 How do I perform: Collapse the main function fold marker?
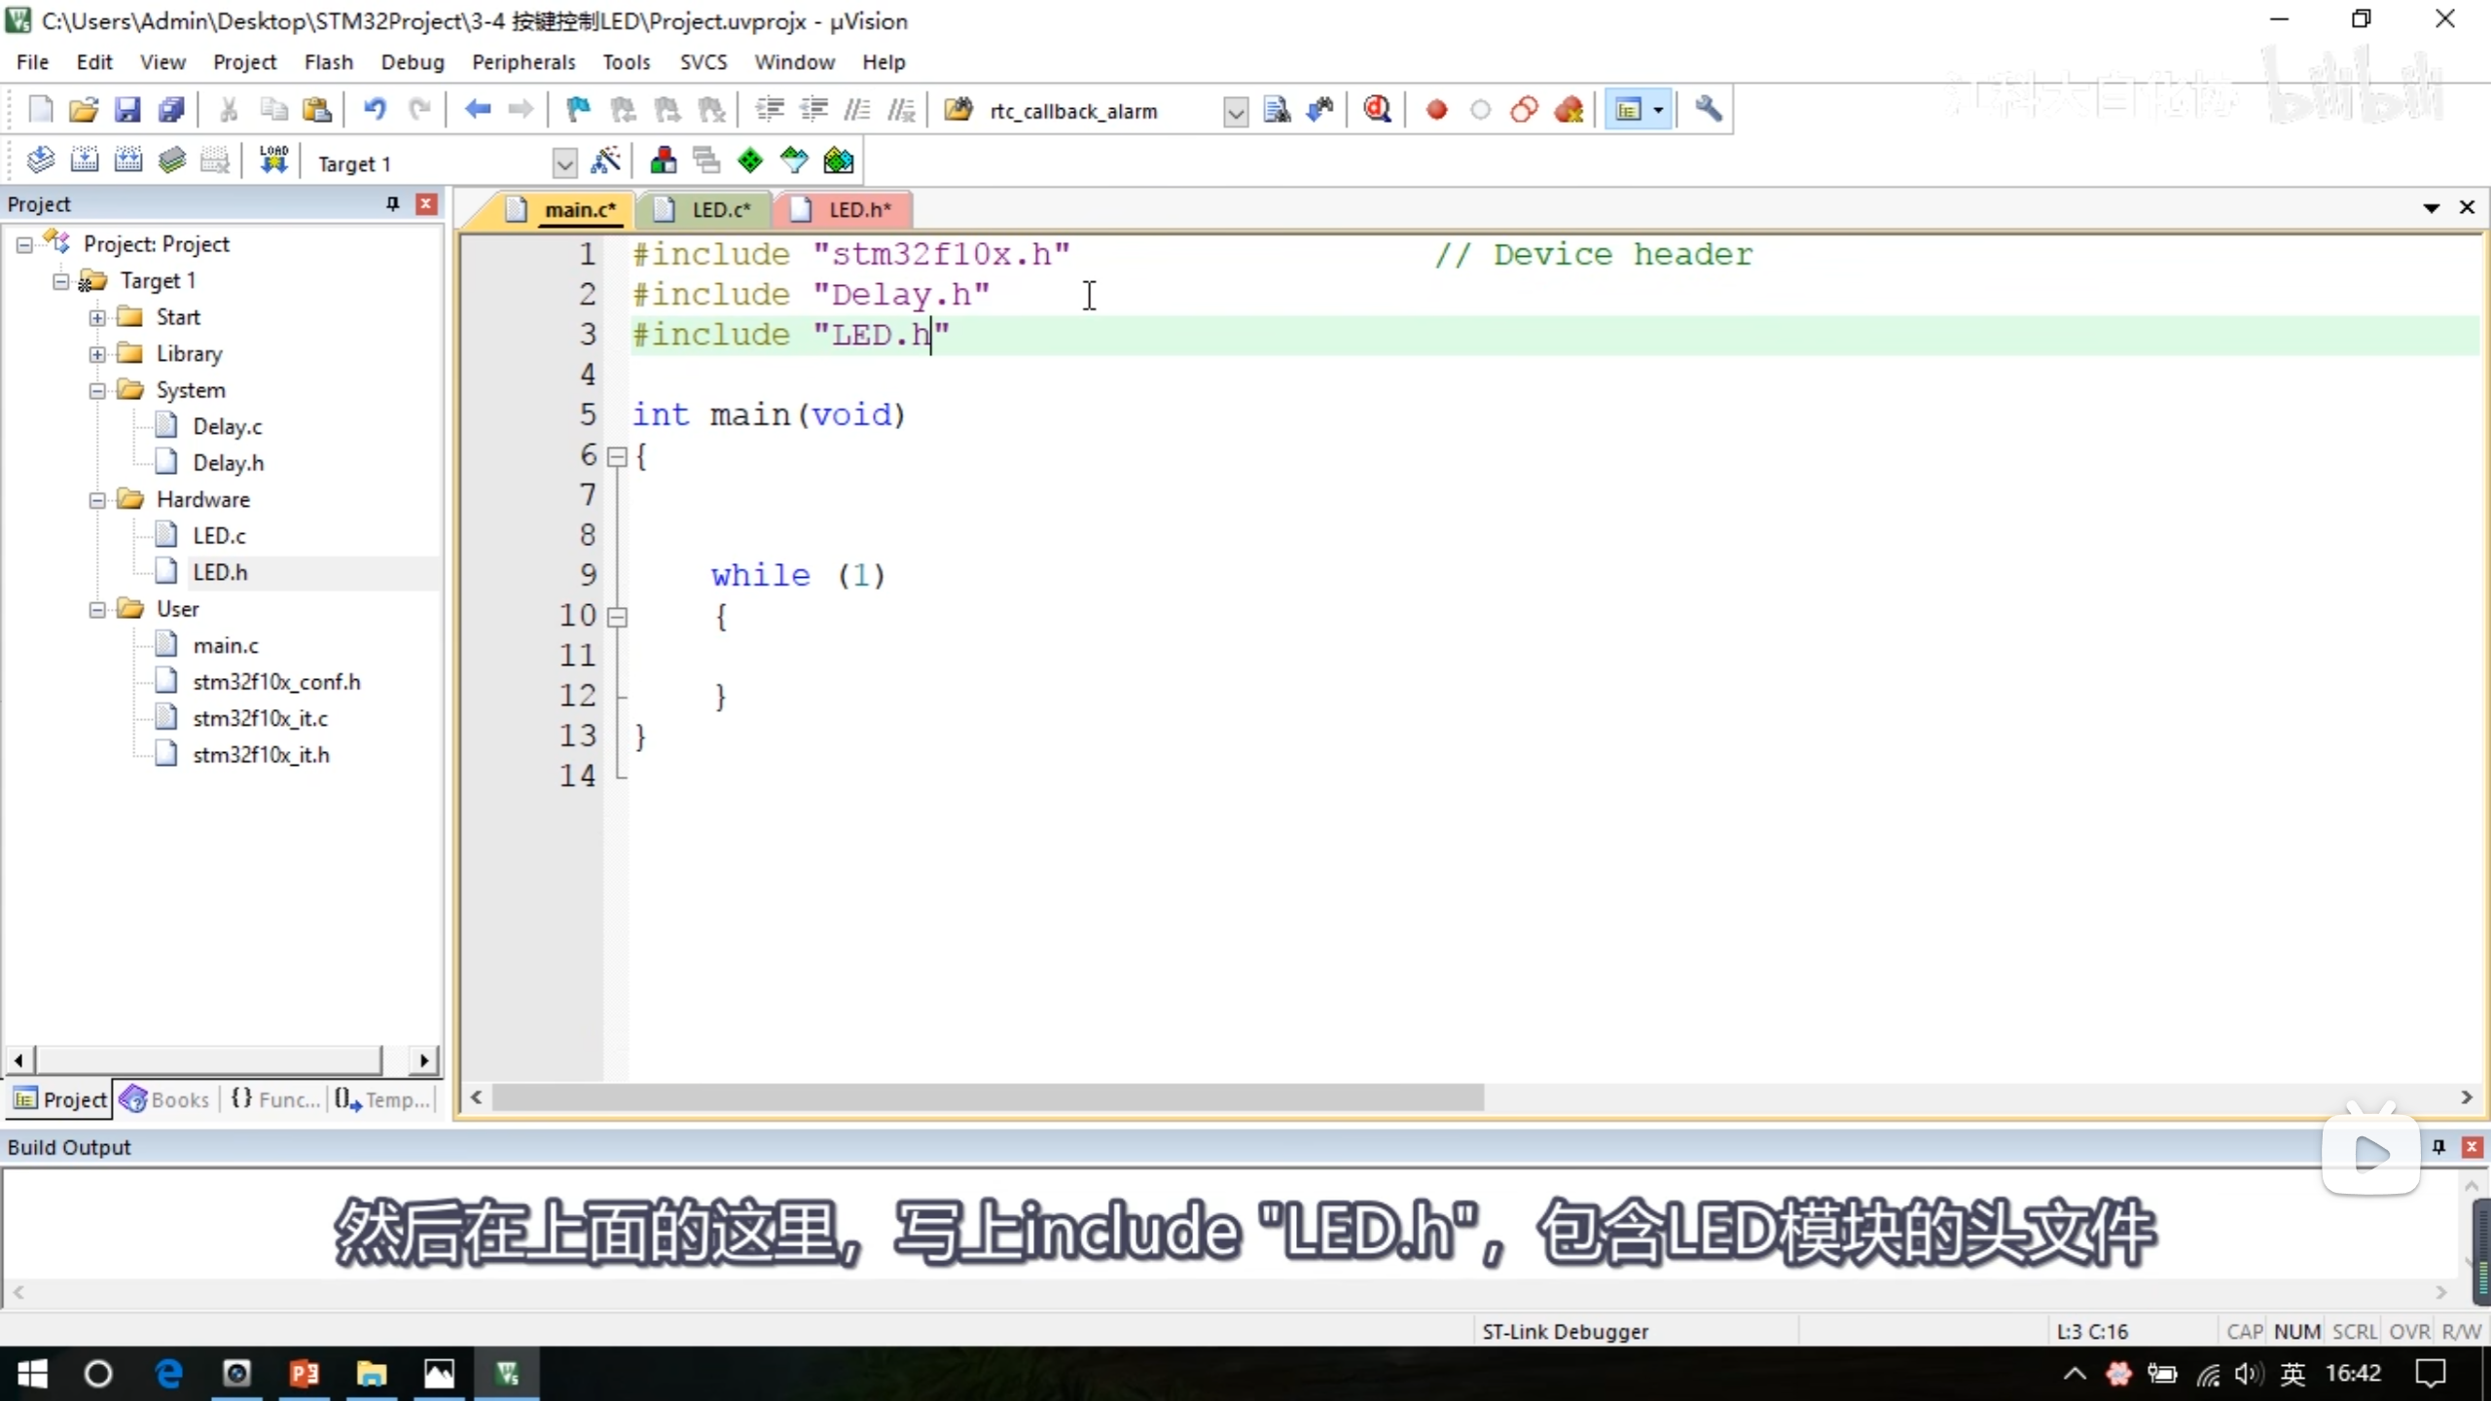(x=617, y=456)
